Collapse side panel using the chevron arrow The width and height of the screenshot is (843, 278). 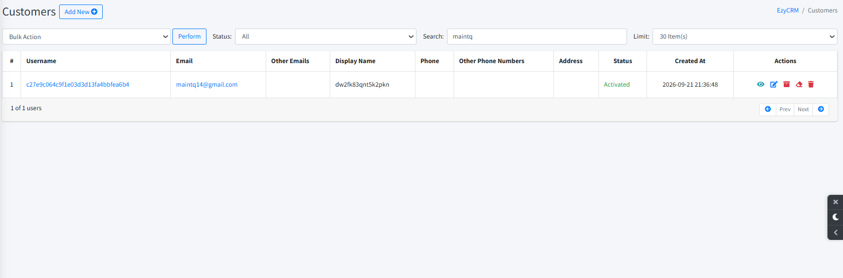tap(835, 232)
